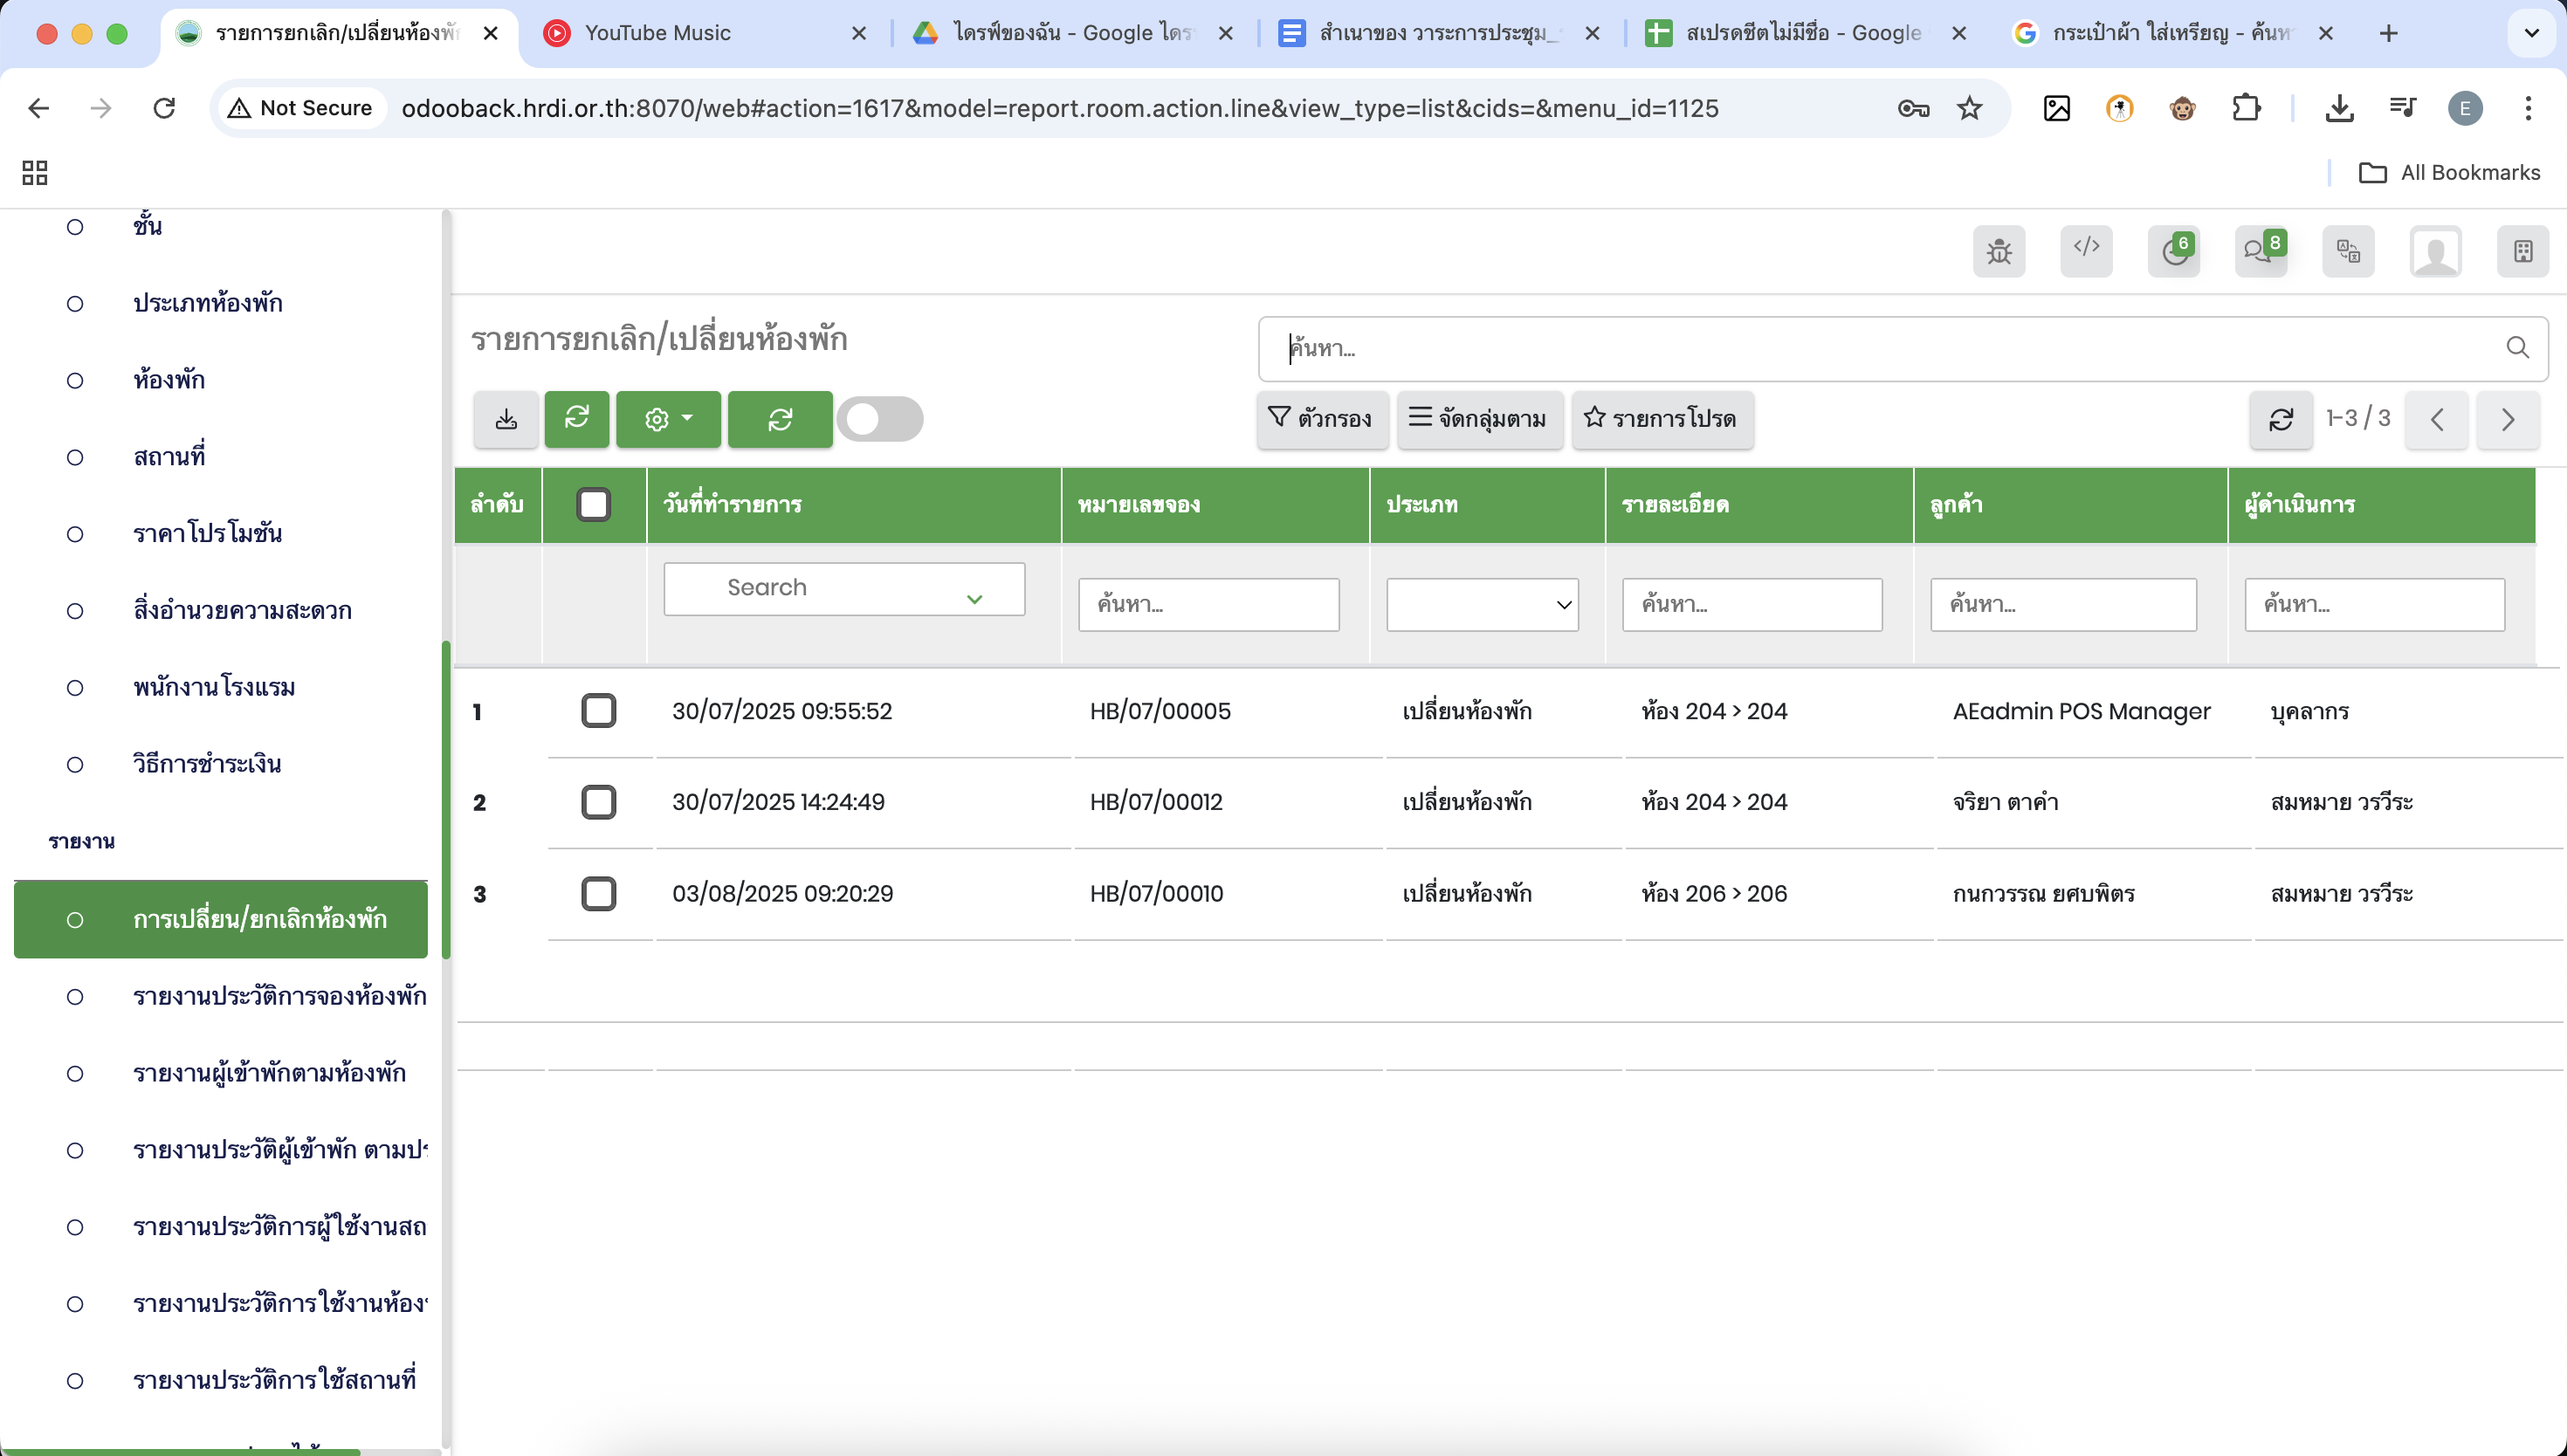2567x1456 pixels.
Task: Click the download export icon button
Action: click(x=506, y=419)
